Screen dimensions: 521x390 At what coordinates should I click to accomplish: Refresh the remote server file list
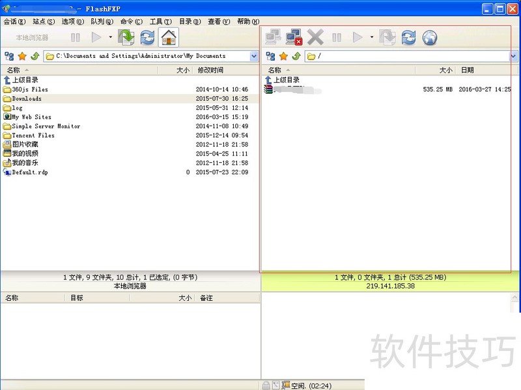408,38
